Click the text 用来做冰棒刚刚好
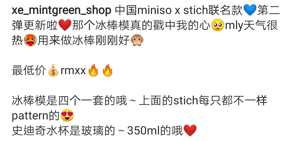The width and height of the screenshot is (297, 141). coord(84,40)
